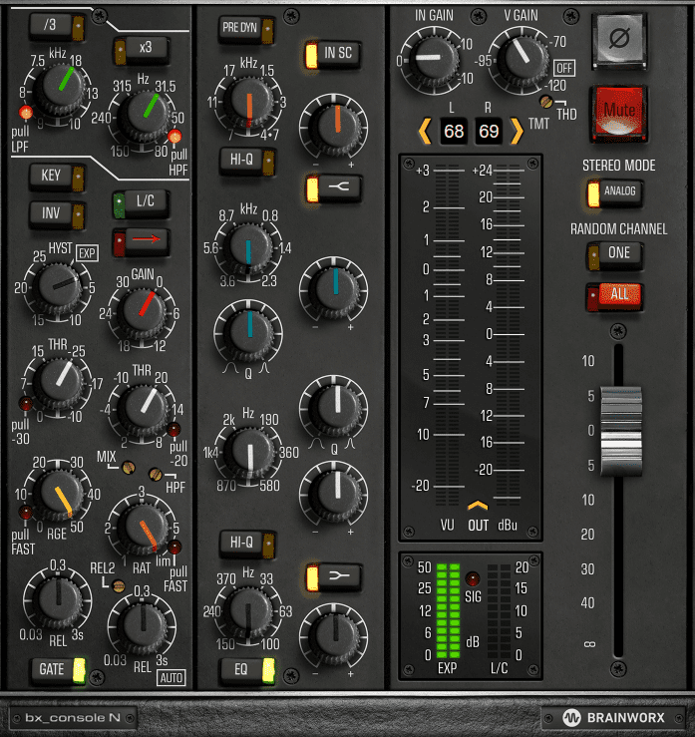The image size is (695, 737).
Task: Click the red pull LPF indicator
Action: point(26,112)
